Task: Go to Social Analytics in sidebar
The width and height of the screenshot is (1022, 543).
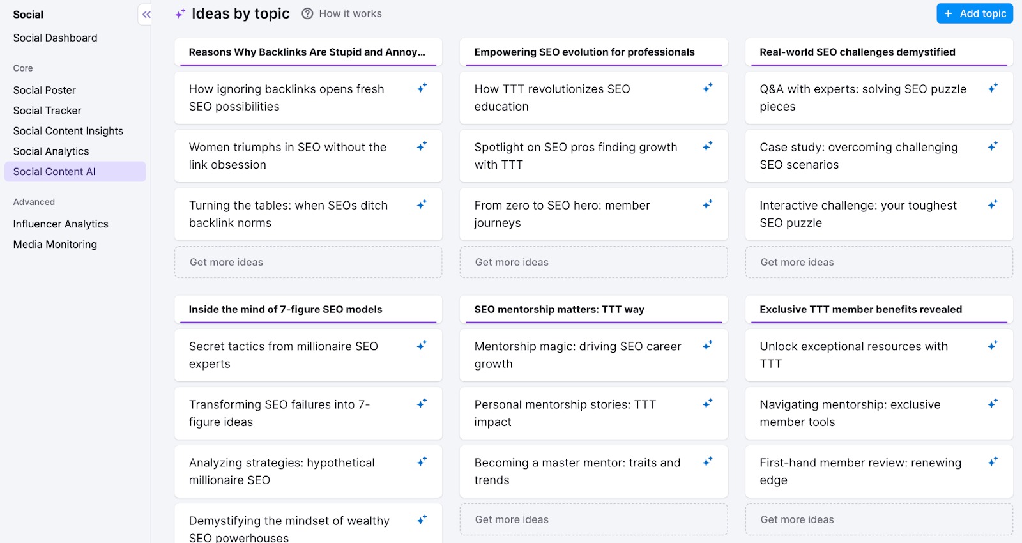Action: [51, 151]
